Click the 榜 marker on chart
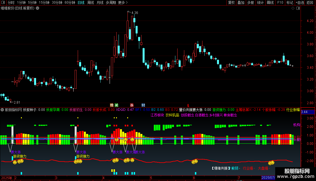This screenshot has width=316, height=181. point(112,105)
